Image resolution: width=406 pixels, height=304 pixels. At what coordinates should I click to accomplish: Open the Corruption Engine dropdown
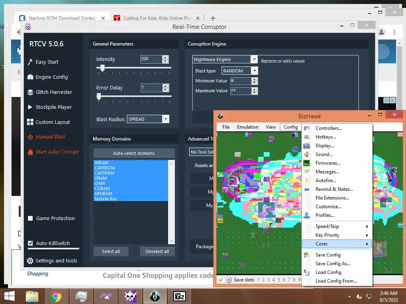[x=254, y=59]
